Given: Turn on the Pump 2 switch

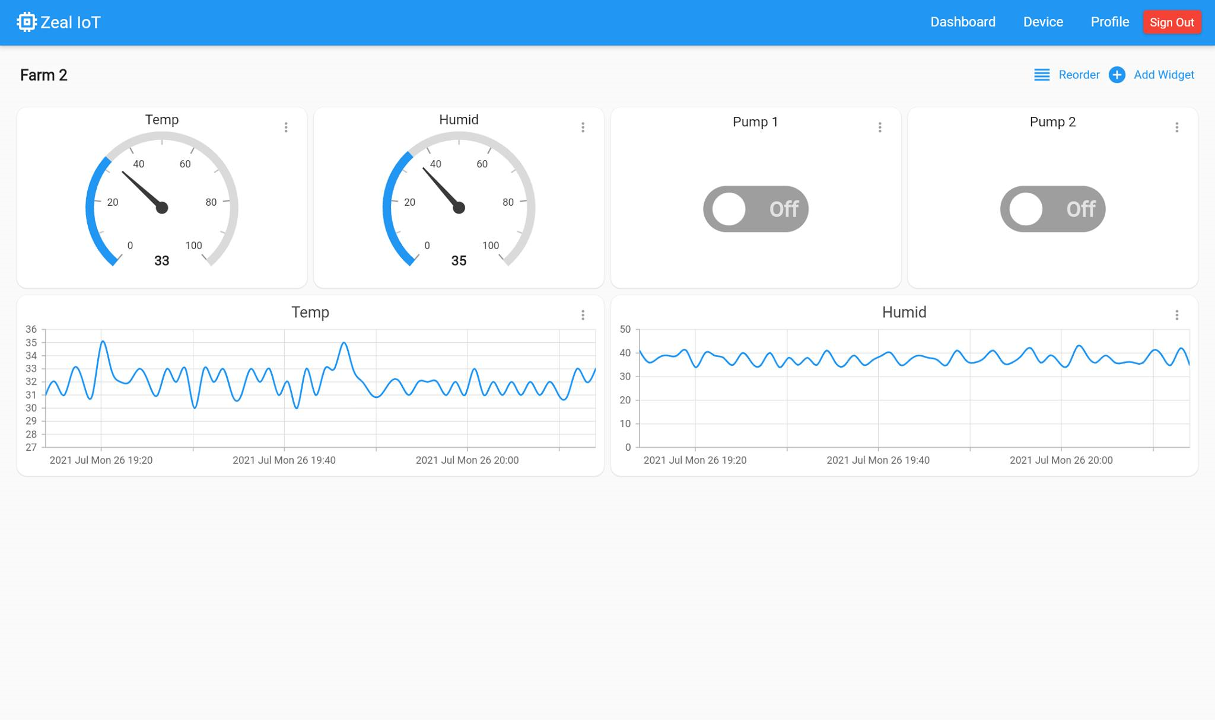Looking at the screenshot, I should click(1052, 209).
